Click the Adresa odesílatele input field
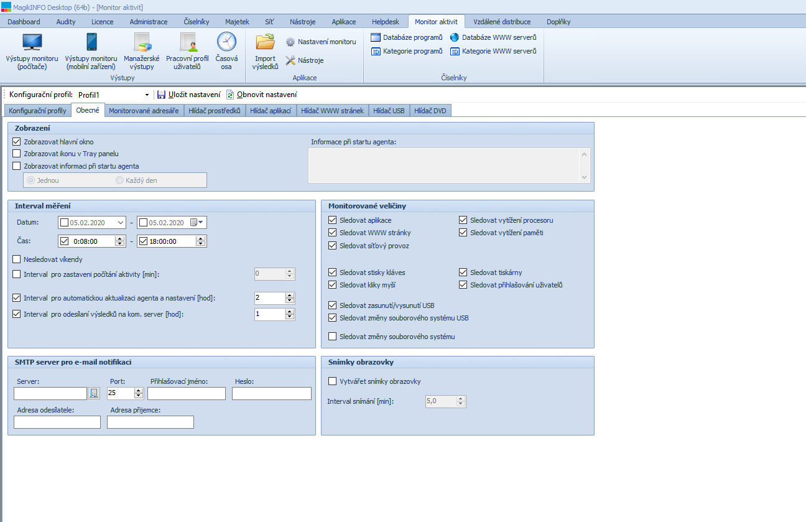Viewport: 806px width, 522px height. pos(57,422)
